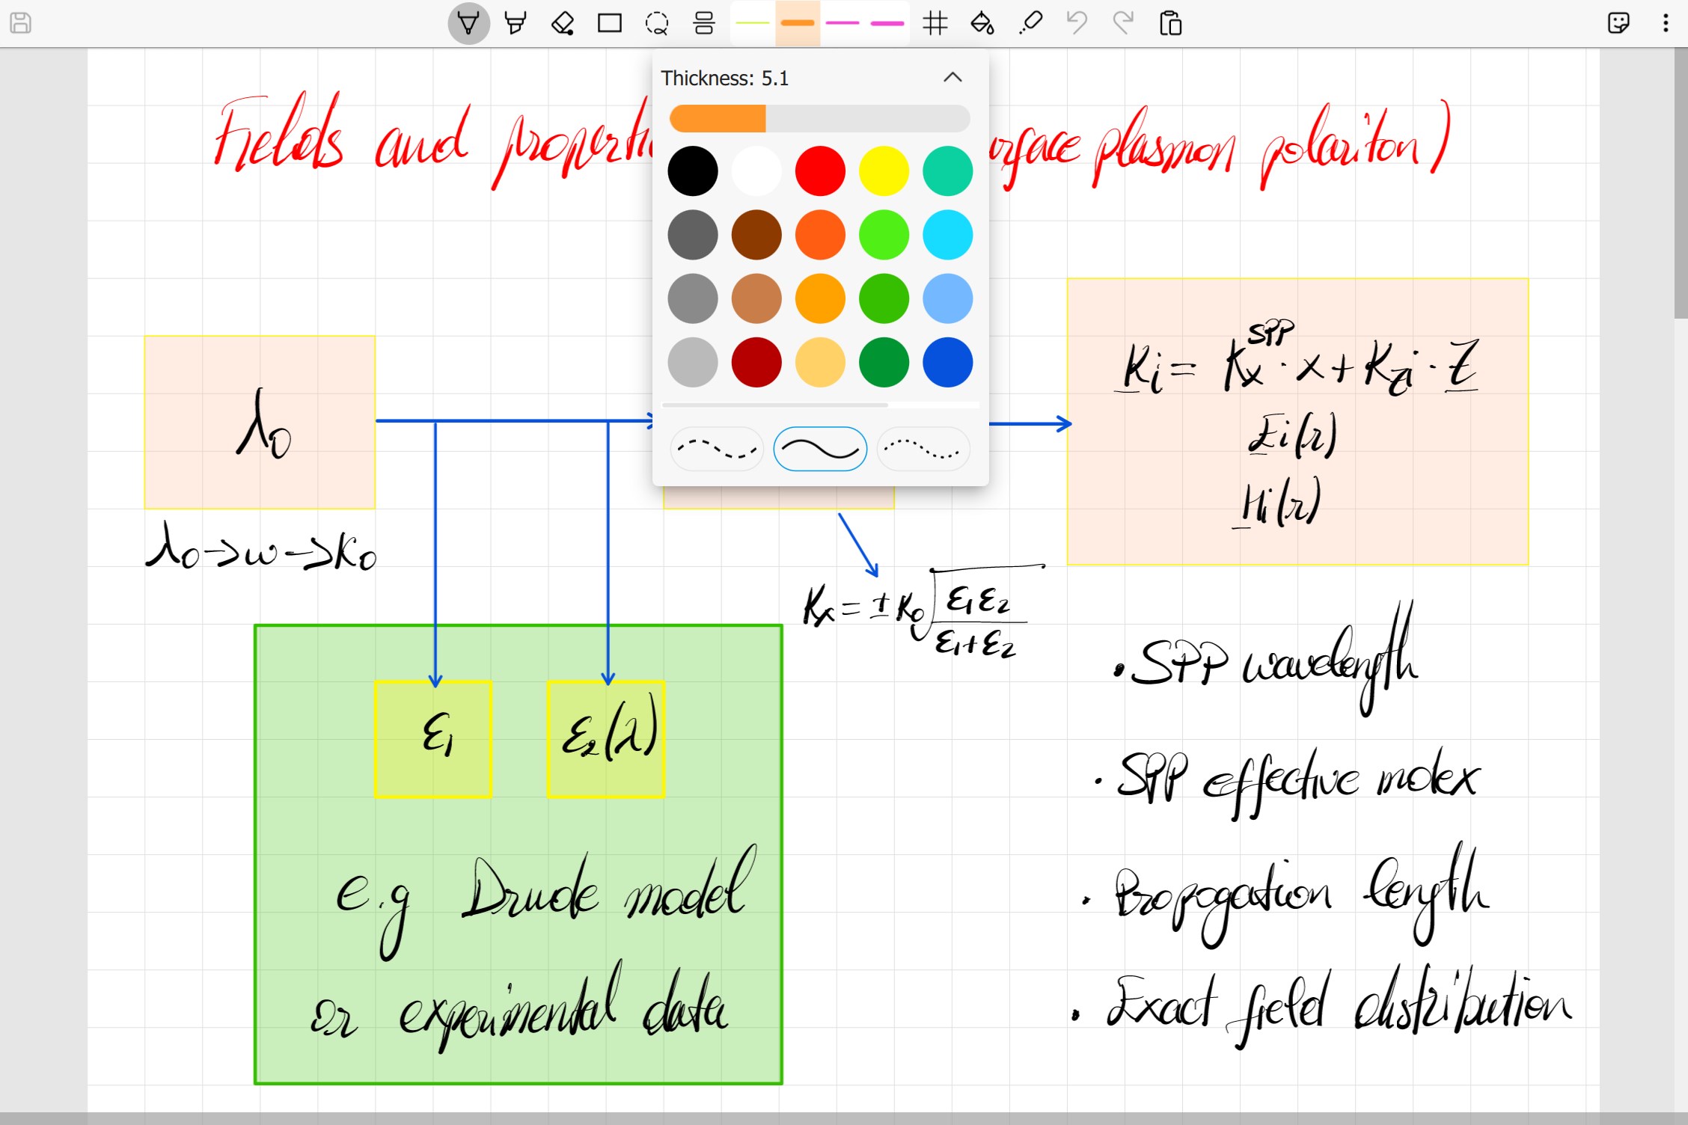1688x1125 pixels.
Task: Undo the last stroke
Action: pyautogui.click(x=1077, y=23)
